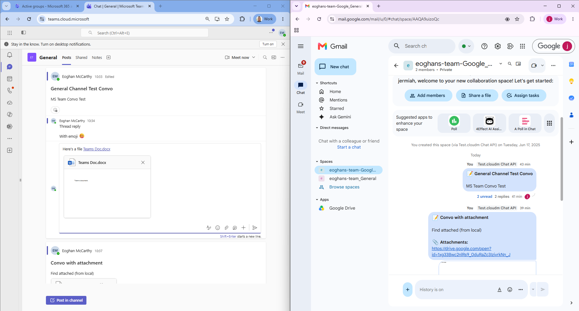Image resolution: width=579 pixels, height=311 pixels.
Task: Add a tab to General channel
Action: click(108, 57)
